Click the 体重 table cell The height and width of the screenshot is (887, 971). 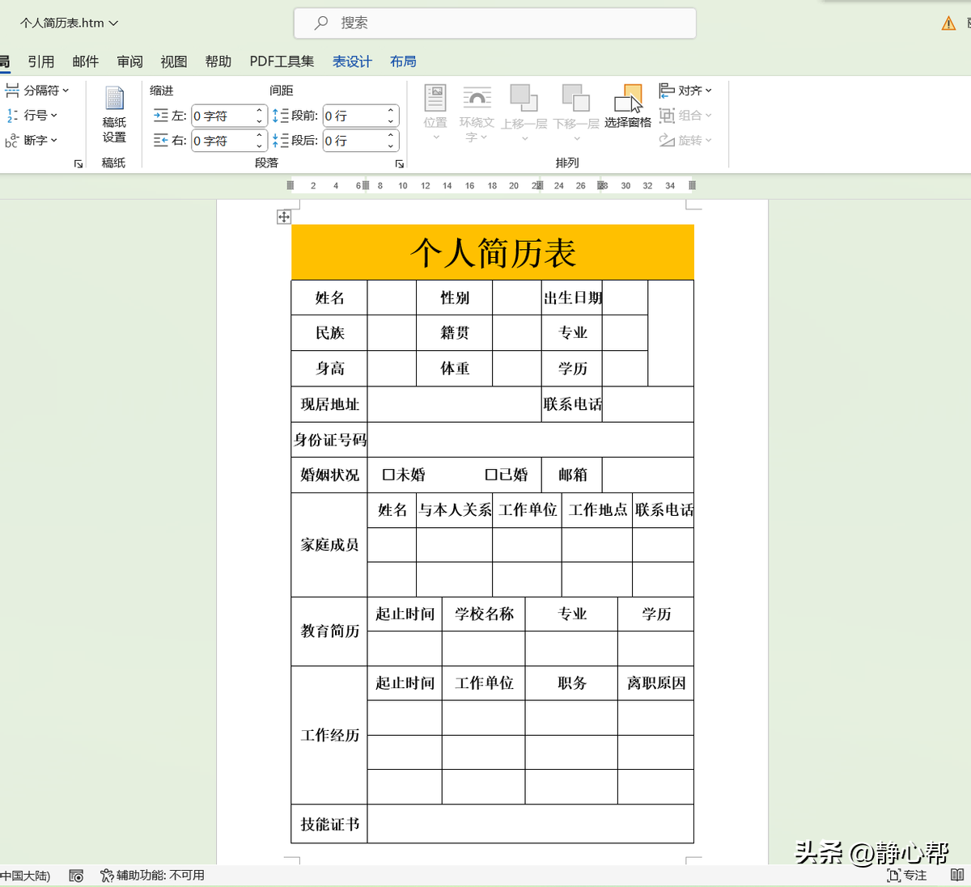click(x=455, y=368)
